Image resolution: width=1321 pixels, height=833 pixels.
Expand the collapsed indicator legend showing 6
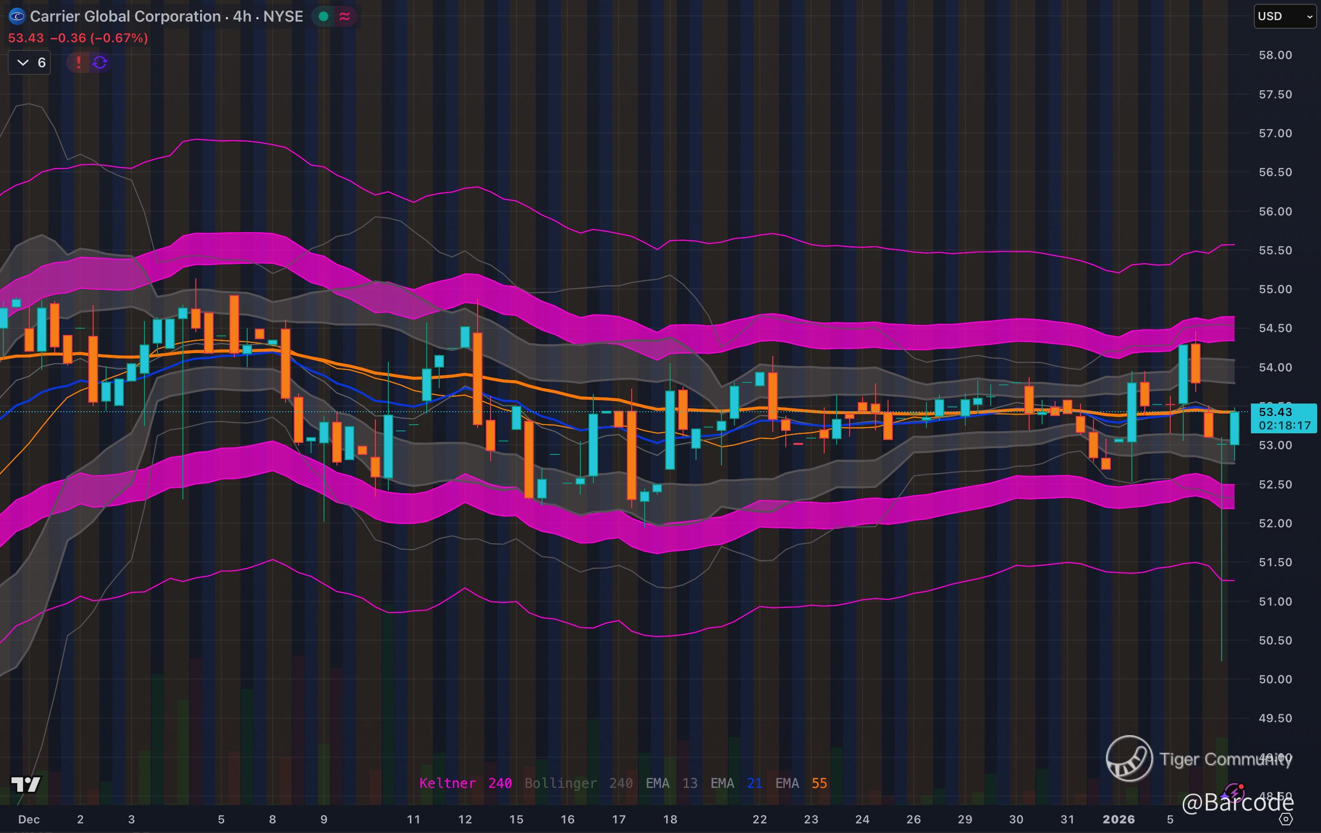30,62
